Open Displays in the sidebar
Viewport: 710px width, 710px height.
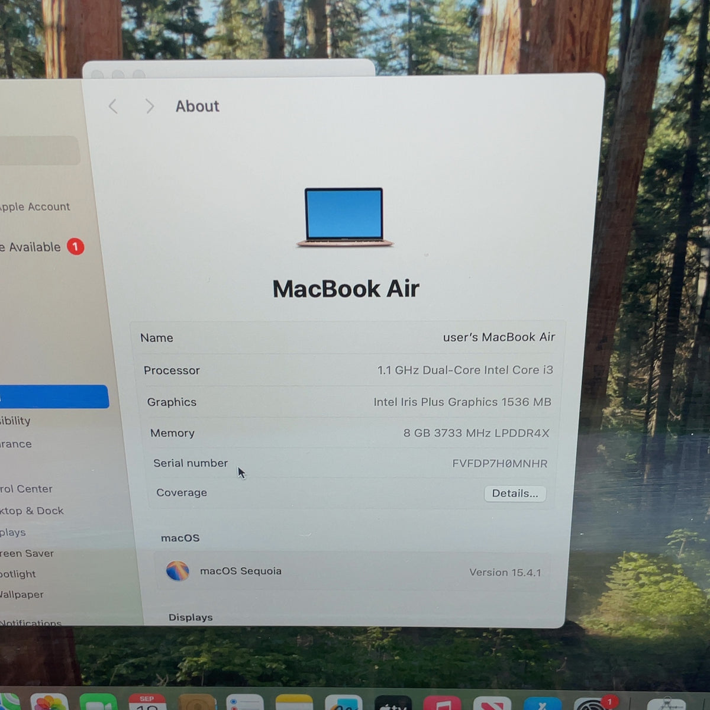[x=13, y=532]
